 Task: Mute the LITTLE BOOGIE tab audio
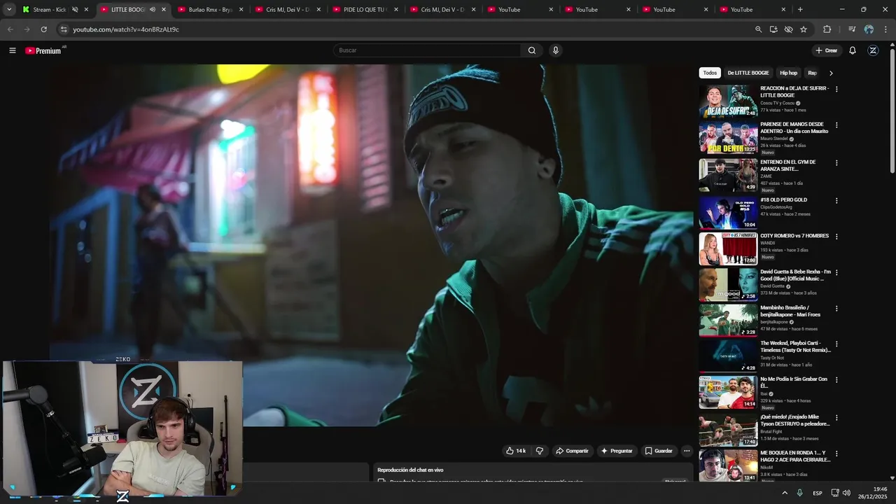[x=152, y=10]
